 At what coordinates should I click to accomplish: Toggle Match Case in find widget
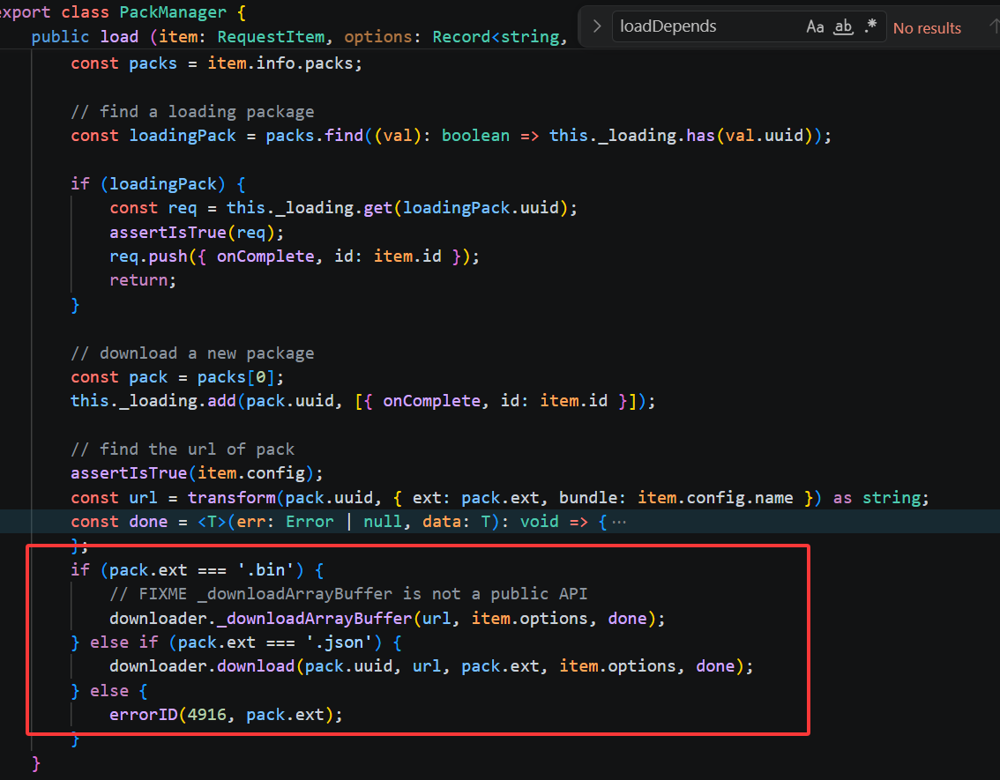815,26
